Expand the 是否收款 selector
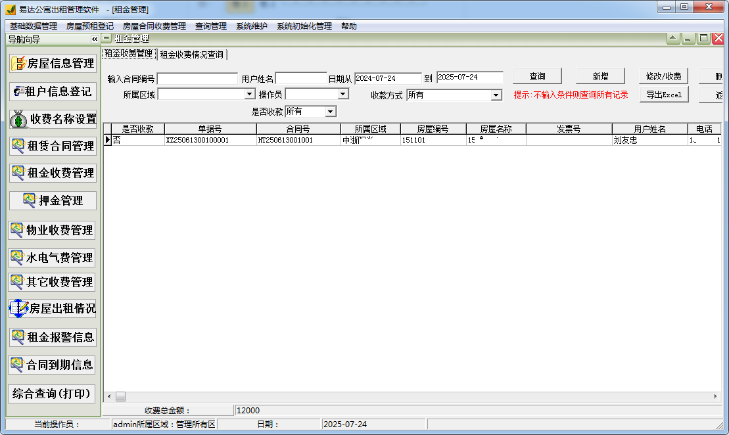 [331, 111]
